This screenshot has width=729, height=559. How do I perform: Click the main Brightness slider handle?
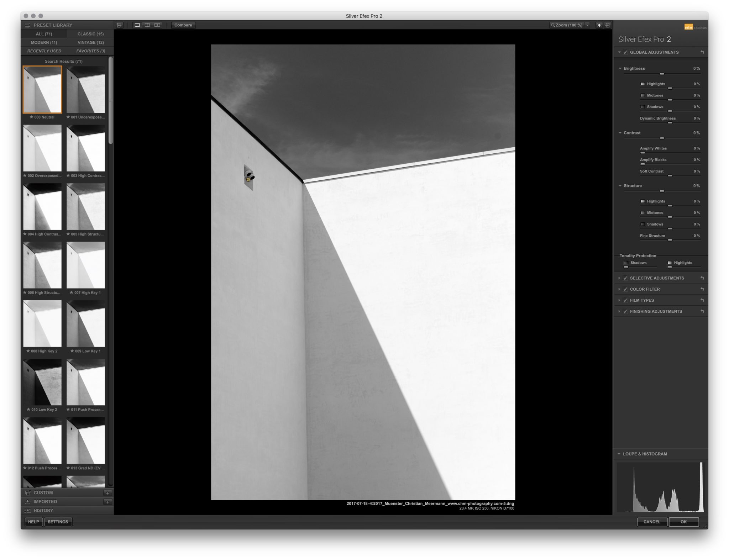(662, 74)
